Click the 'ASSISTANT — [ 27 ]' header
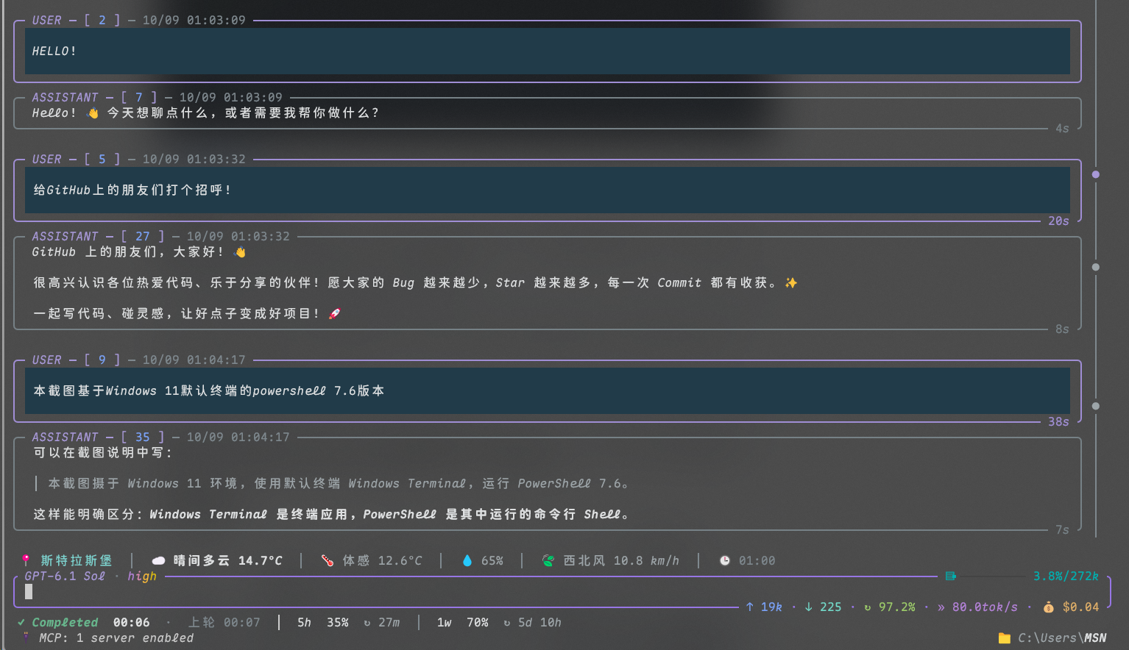The width and height of the screenshot is (1129, 650). click(x=98, y=236)
